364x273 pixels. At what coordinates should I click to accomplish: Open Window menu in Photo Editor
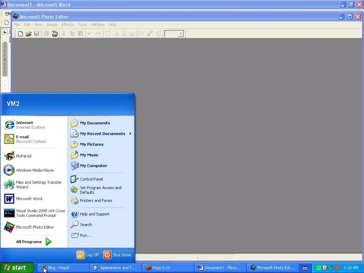click(x=98, y=25)
